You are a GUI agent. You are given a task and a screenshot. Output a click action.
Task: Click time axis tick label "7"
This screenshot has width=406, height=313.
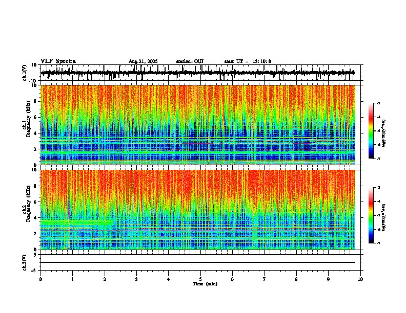coord(265,279)
